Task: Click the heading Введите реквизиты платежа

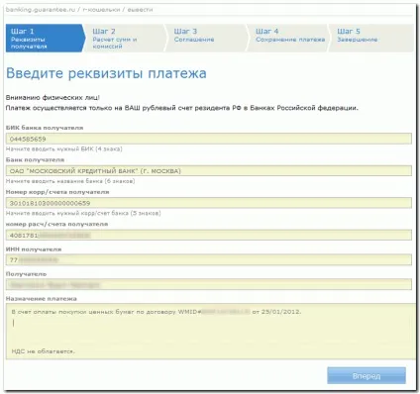Action: point(106,73)
